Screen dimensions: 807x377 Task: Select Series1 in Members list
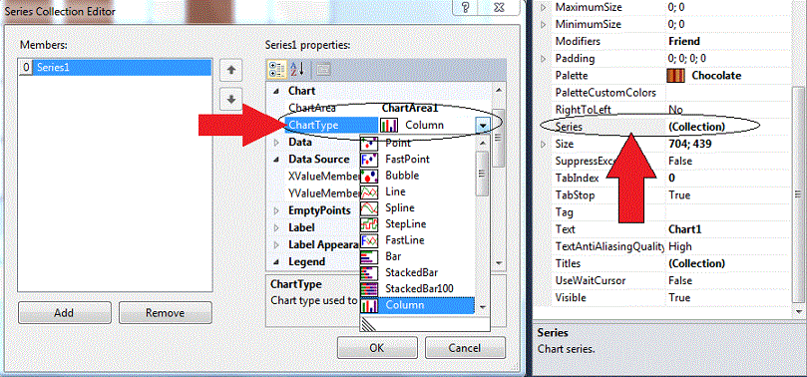(115, 68)
